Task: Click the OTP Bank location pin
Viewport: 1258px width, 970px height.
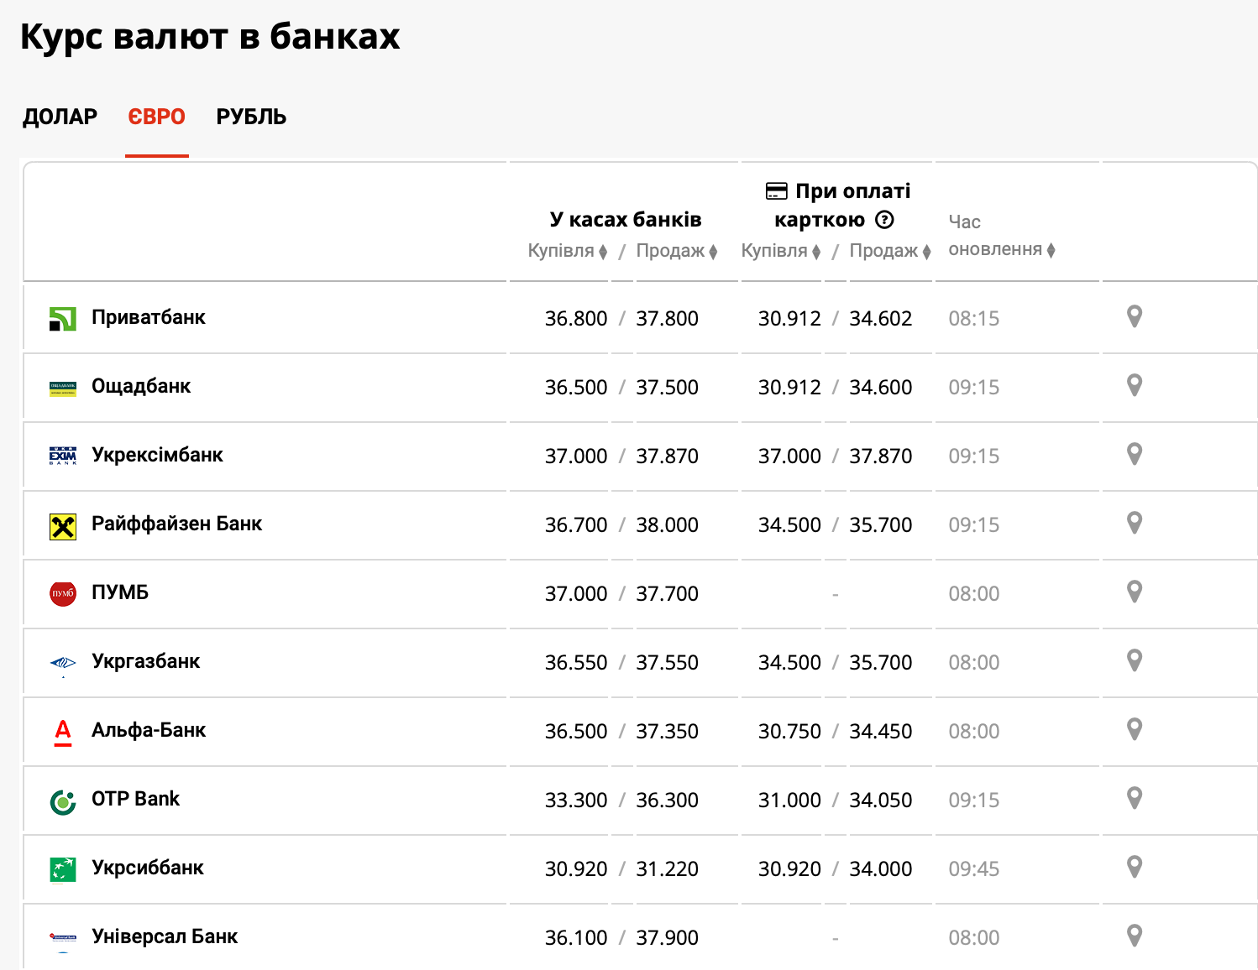Action: (x=1134, y=799)
